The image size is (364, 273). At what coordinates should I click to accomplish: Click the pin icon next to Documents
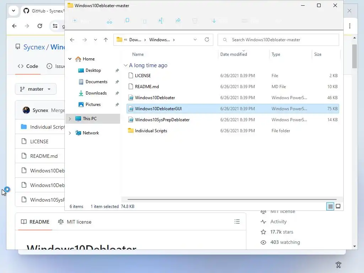(x=117, y=82)
